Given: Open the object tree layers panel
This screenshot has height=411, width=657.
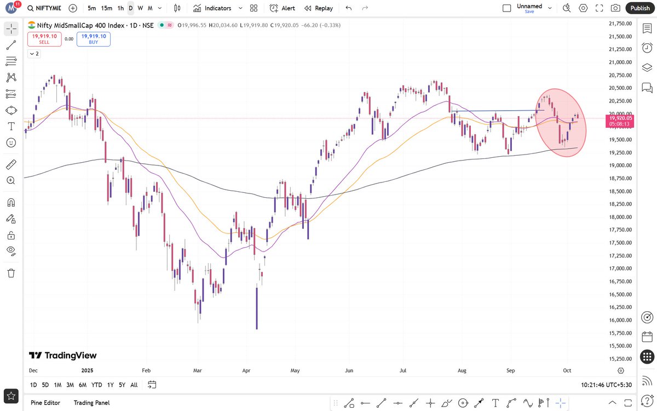Looking at the screenshot, I should coord(647,67).
